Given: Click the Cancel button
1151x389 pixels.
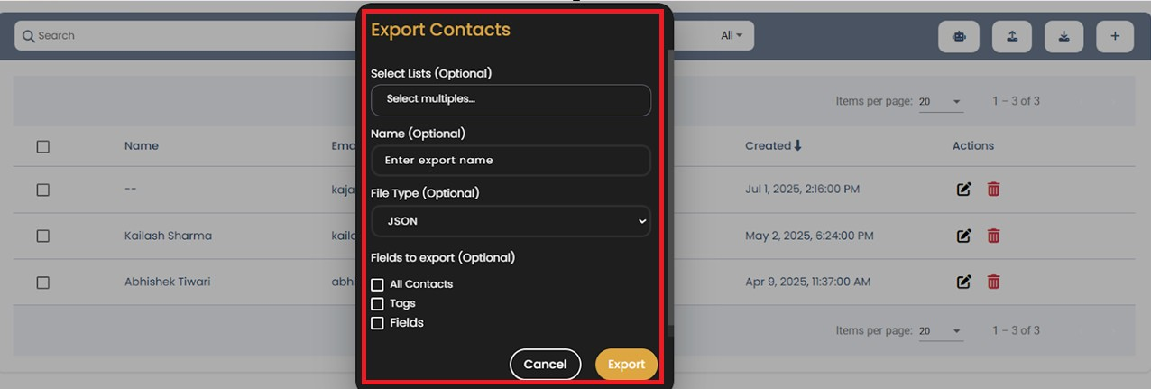Looking at the screenshot, I should [545, 365].
